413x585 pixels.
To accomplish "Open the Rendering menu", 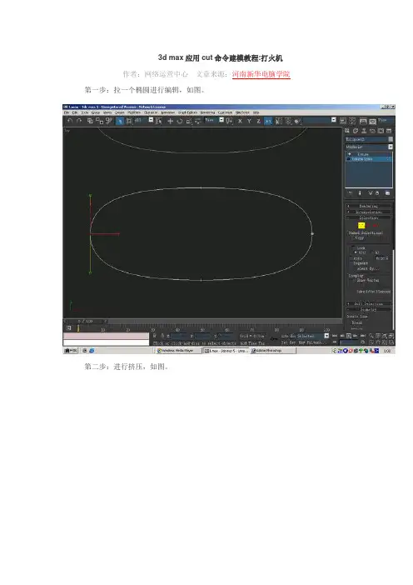I will point(207,112).
